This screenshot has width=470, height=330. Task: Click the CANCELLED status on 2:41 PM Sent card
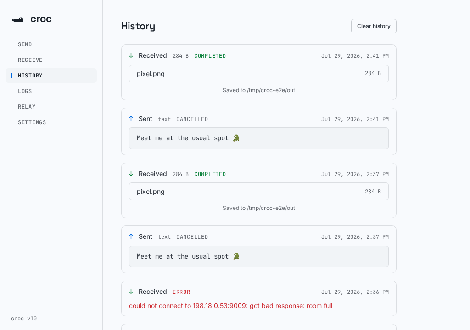click(192, 119)
